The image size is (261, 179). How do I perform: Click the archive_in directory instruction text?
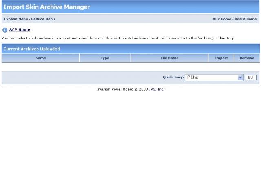tap(117, 38)
